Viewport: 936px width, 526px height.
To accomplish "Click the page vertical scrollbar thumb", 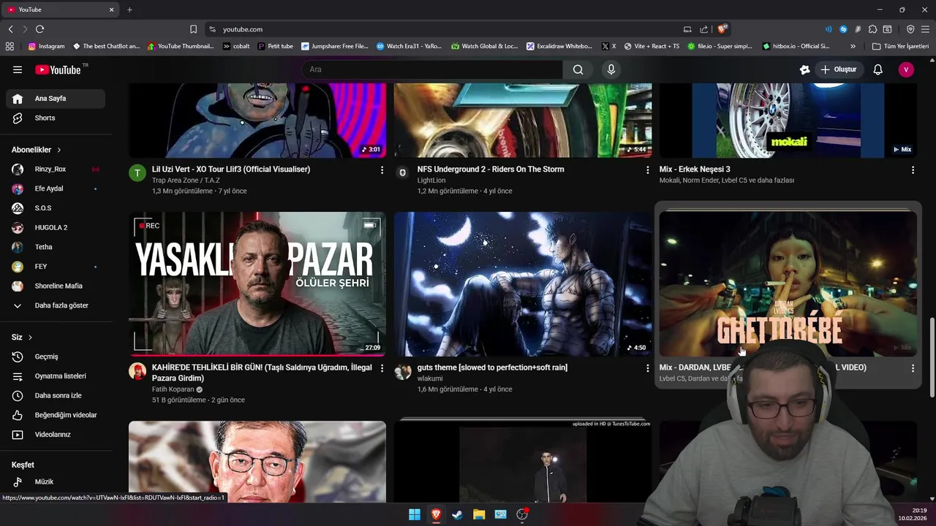I will click(932, 358).
